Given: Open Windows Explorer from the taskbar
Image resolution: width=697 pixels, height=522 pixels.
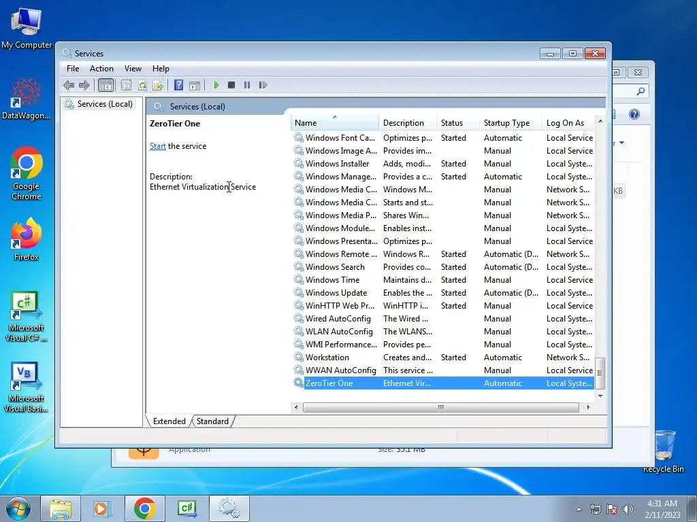Looking at the screenshot, I should pos(61,509).
